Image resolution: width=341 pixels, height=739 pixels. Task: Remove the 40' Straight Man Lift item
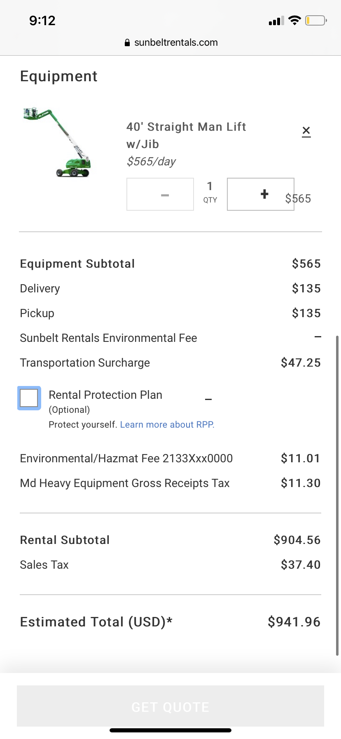pos(306,132)
